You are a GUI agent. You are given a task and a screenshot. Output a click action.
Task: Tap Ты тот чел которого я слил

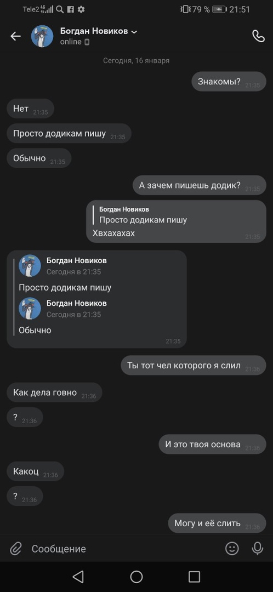pyautogui.click(x=194, y=366)
